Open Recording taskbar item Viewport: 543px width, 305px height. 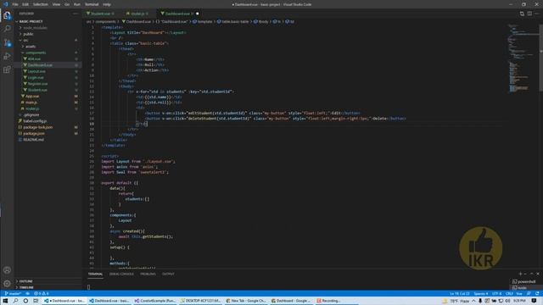328,301
